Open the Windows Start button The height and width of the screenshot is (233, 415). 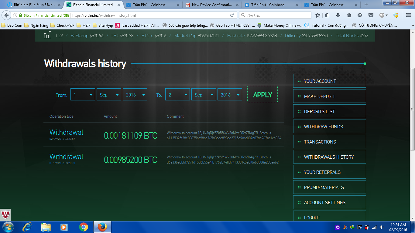(8, 227)
